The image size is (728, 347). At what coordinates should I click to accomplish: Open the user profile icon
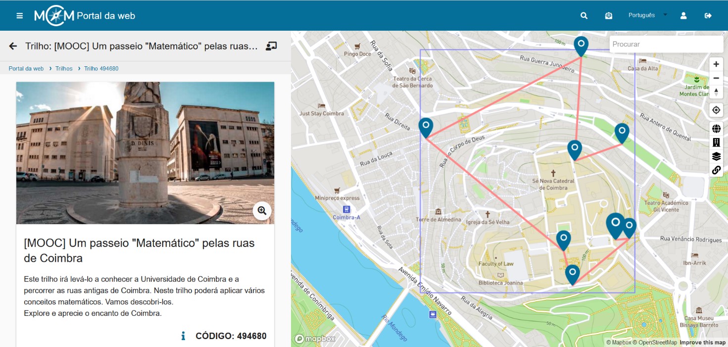pos(683,16)
